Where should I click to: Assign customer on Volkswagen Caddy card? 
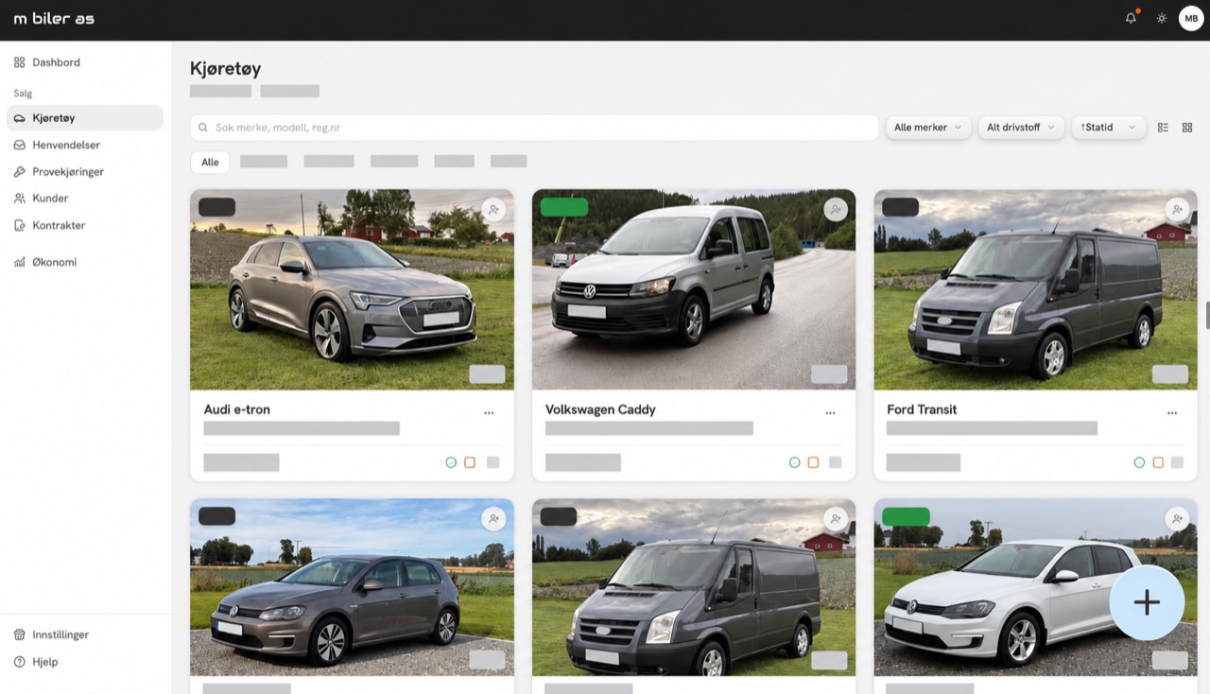[x=835, y=210]
